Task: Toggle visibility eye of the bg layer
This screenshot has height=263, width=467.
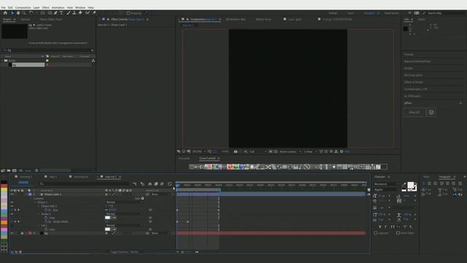Action: click(12, 233)
